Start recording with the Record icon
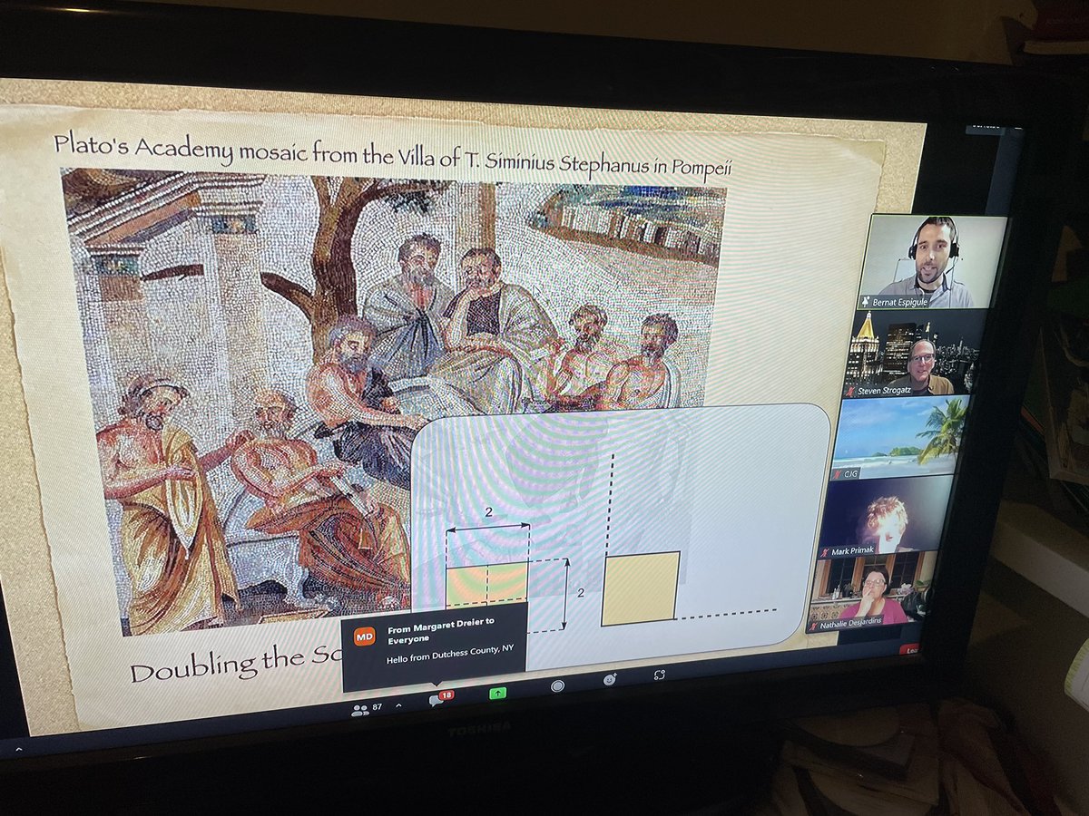This screenshot has width=1089, height=816. point(557,686)
